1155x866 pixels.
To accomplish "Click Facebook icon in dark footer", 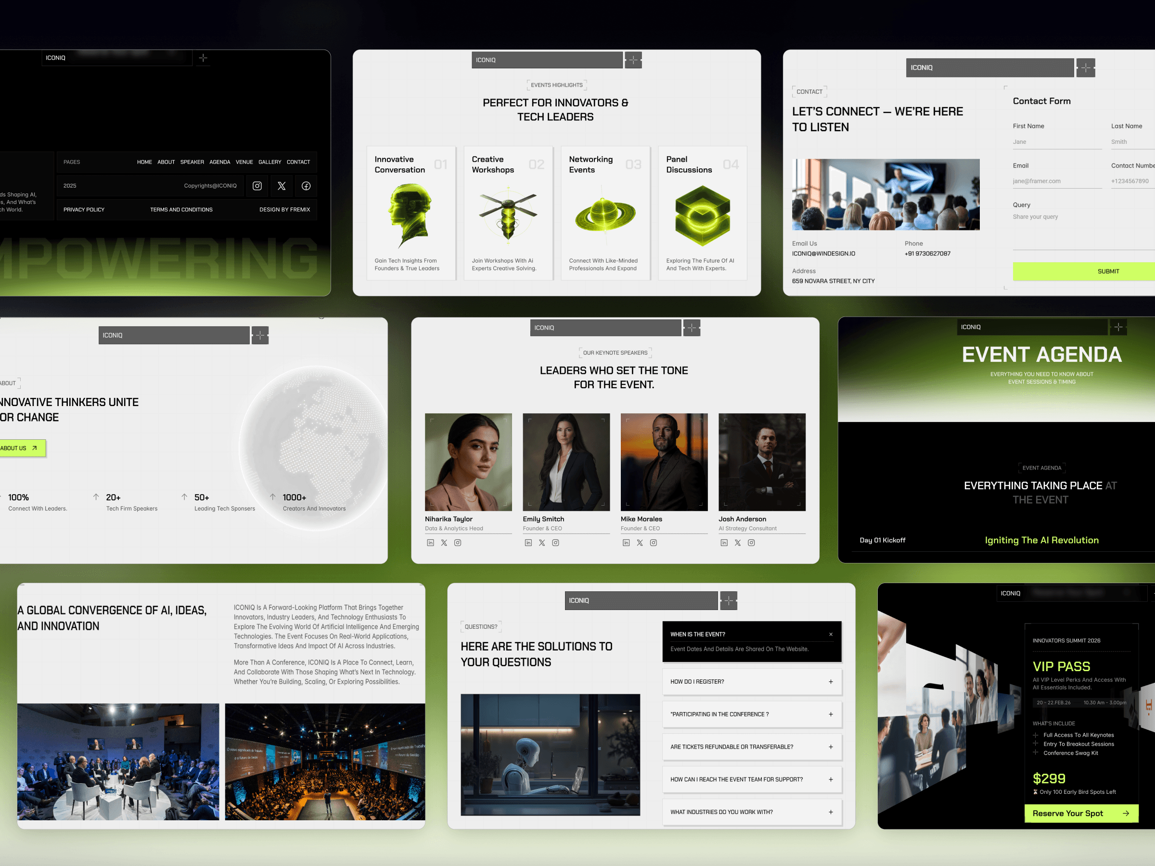I will pos(306,186).
